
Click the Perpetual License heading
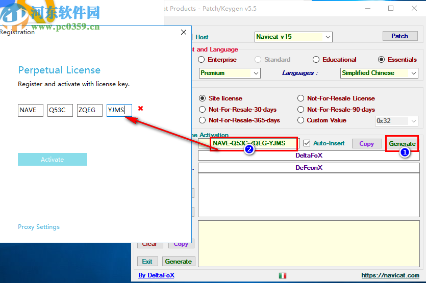point(59,70)
